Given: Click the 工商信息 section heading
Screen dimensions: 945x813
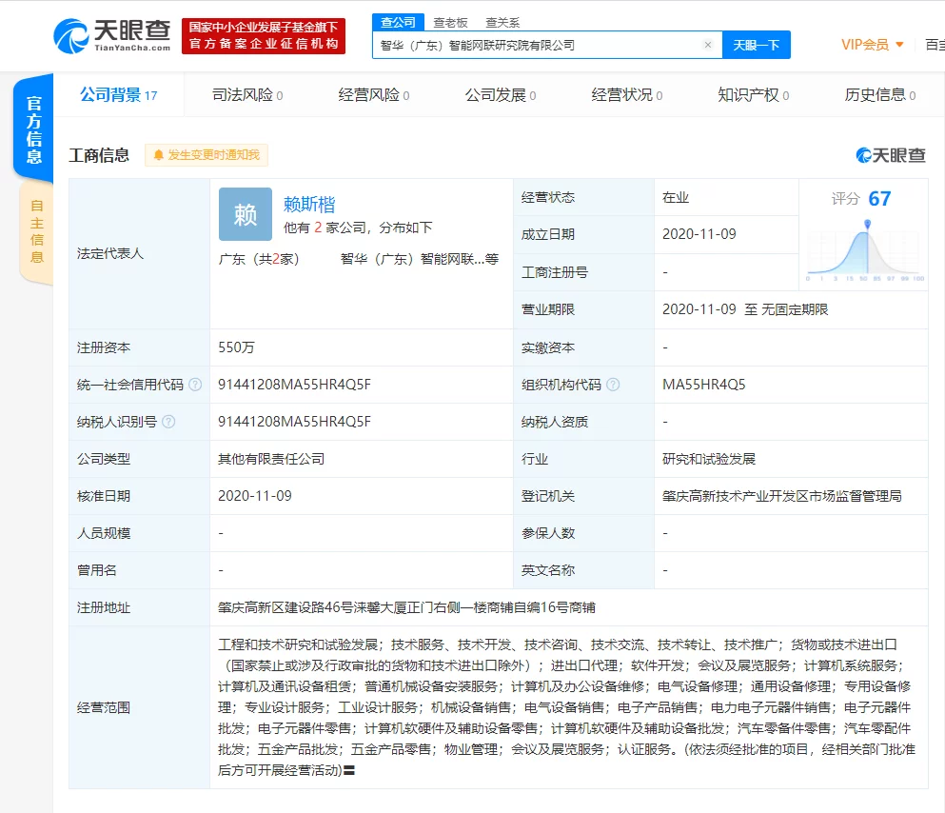Looking at the screenshot, I should (99, 155).
